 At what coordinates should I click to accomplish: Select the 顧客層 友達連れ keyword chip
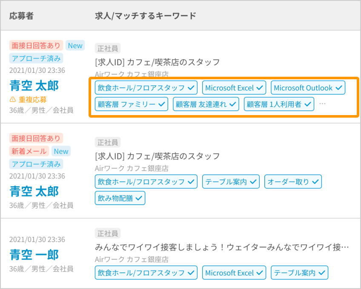click(206, 104)
